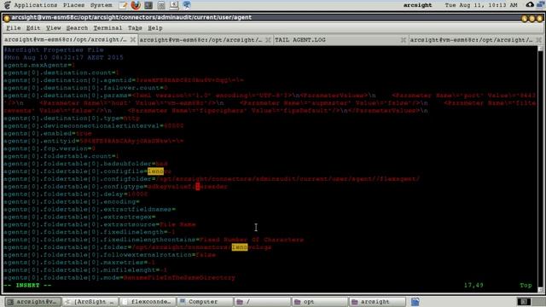Open the Terminal menu

coord(107,28)
